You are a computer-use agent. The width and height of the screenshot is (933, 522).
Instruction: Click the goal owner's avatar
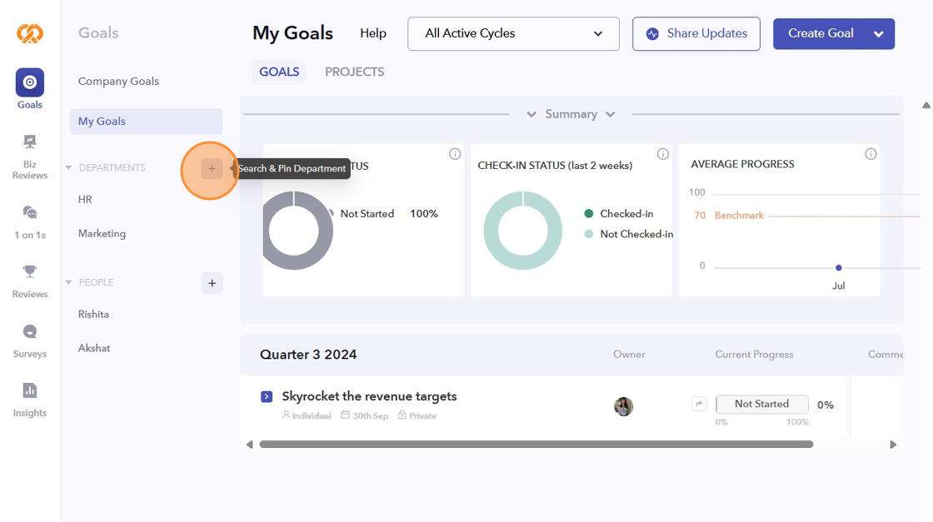coord(623,406)
